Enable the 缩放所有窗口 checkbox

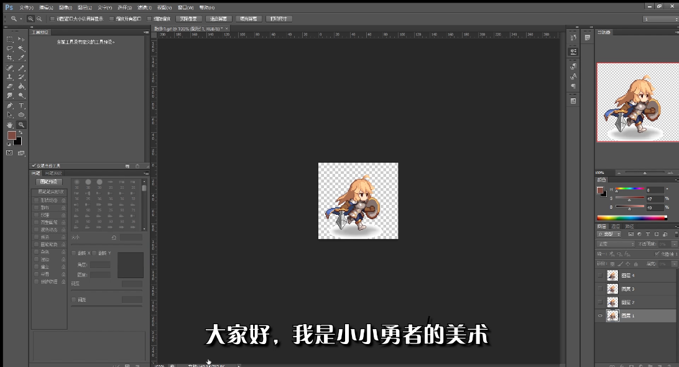pos(112,19)
